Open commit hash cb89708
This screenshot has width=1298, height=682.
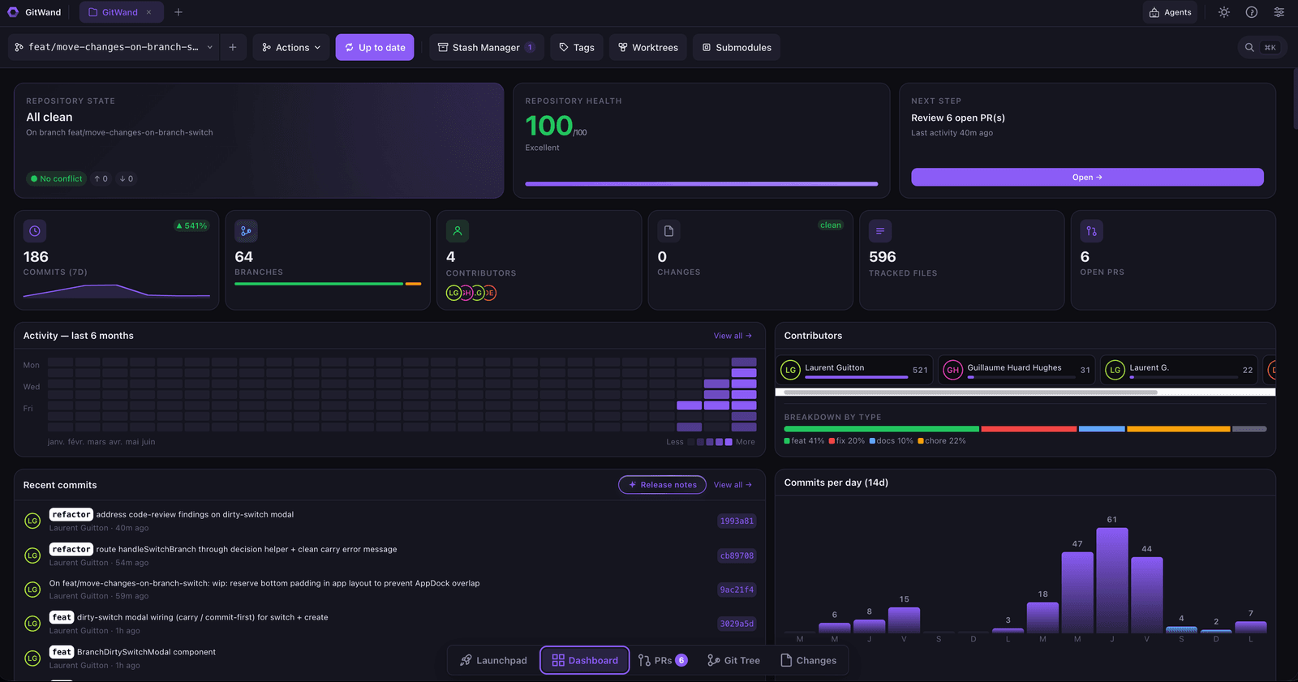[737, 556]
